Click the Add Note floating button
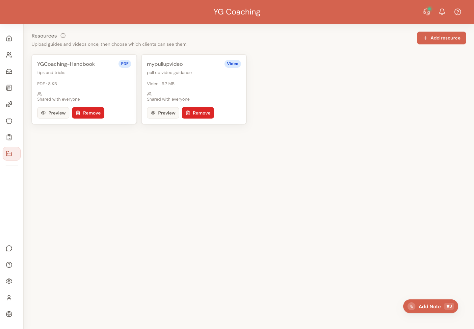The height and width of the screenshot is (329, 474). pos(431,306)
